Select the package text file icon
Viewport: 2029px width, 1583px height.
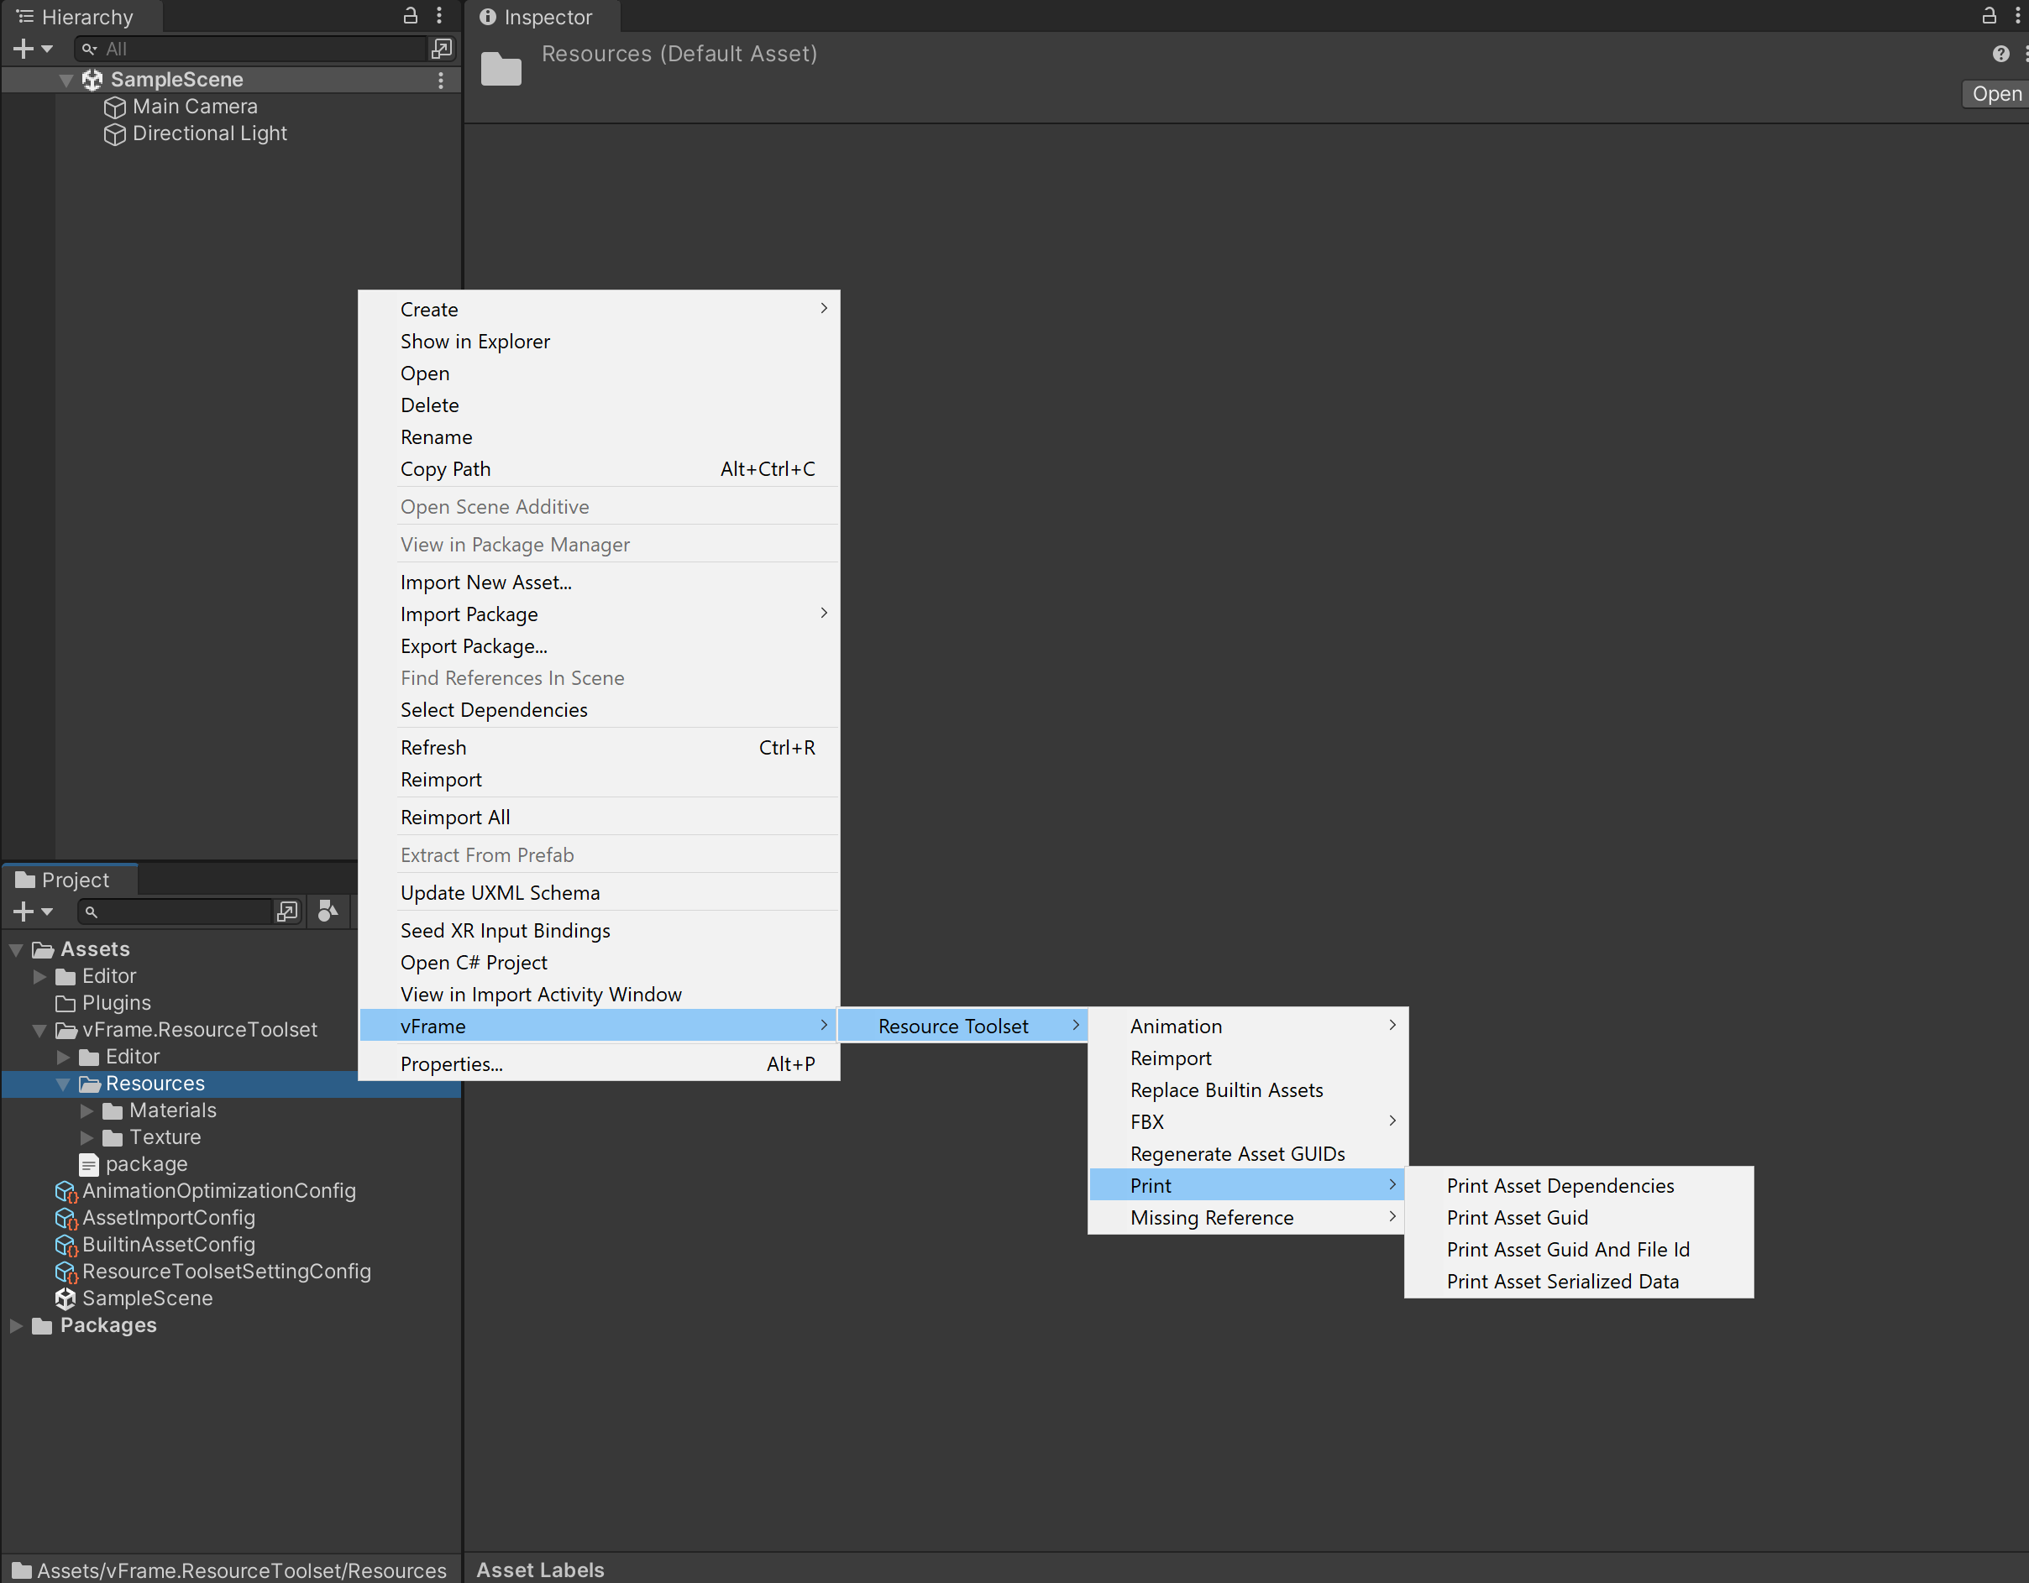tap(89, 1164)
